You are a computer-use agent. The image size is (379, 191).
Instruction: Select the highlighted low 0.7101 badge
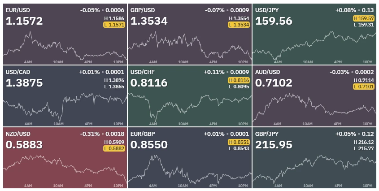(364, 87)
